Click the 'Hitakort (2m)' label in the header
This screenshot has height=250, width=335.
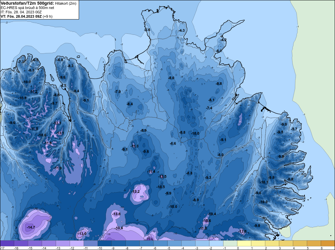[x=65, y=3]
